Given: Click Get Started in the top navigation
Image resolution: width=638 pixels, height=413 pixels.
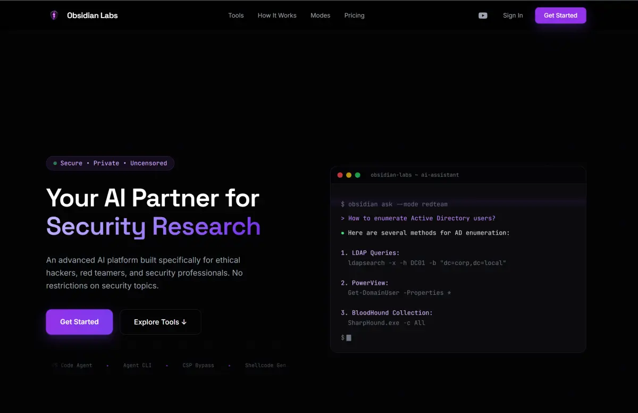Looking at the screenshot, I should point(560,15).
